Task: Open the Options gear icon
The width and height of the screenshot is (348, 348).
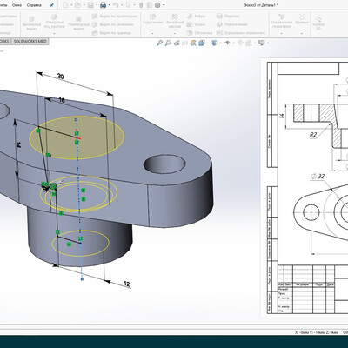Action: [157, 5]
